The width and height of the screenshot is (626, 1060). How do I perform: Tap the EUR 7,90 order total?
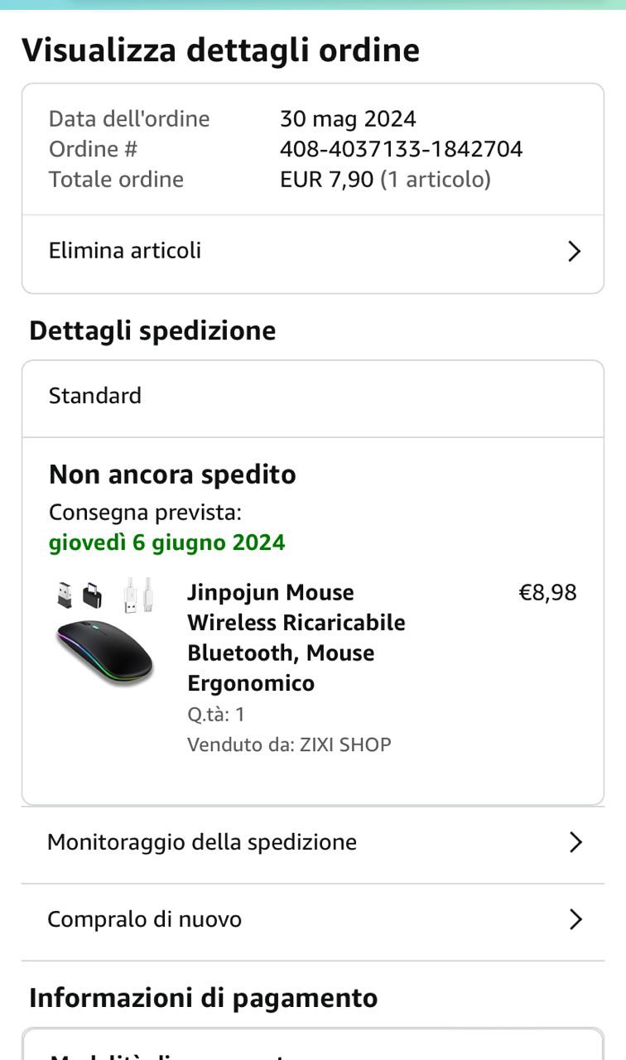326,180
